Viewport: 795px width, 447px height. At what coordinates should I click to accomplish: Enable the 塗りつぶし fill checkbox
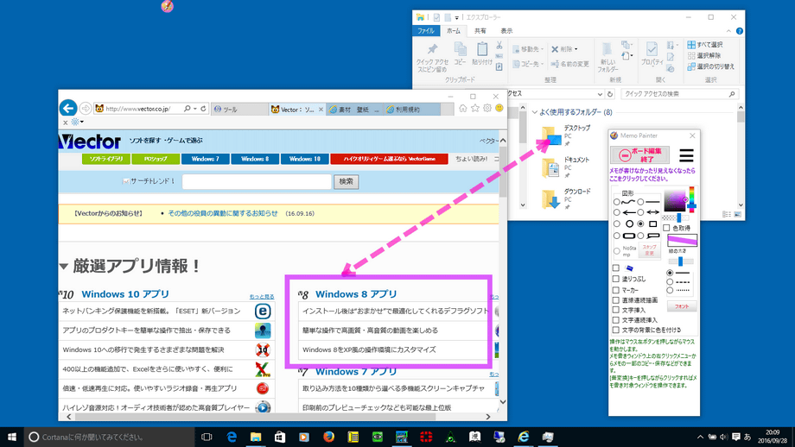[x=615, y=279]
